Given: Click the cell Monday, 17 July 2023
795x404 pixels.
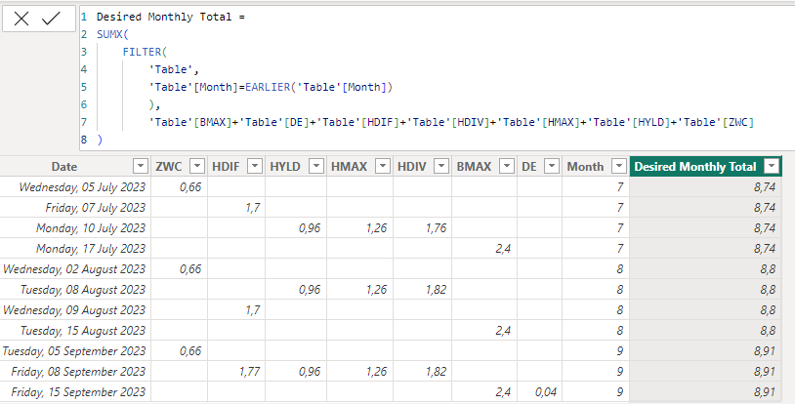Looking at the screenshot, I should (x=75, y=249).
